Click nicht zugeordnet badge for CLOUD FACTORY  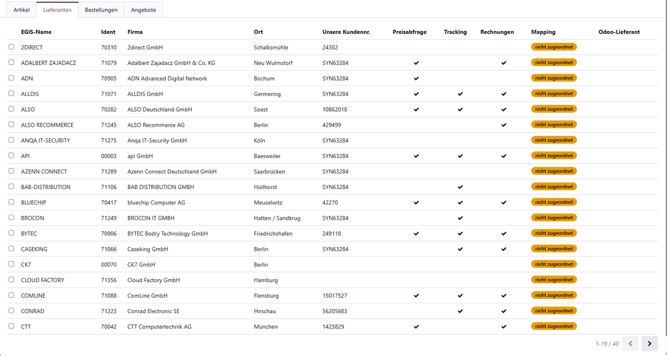(x=554, y=280)
